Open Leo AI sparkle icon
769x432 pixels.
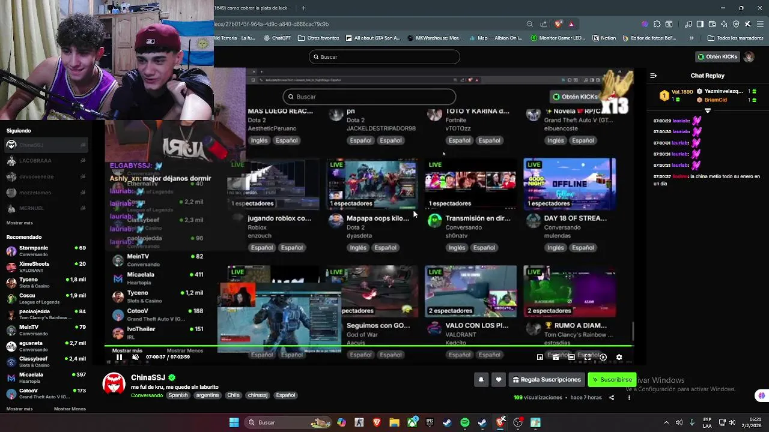724,24
